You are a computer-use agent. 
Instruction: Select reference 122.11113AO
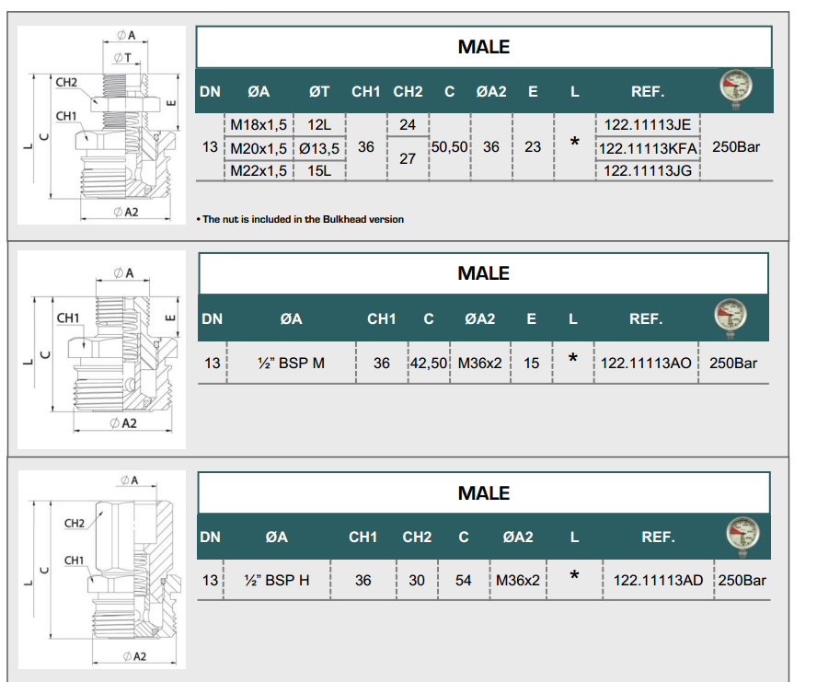pos(646,364)
